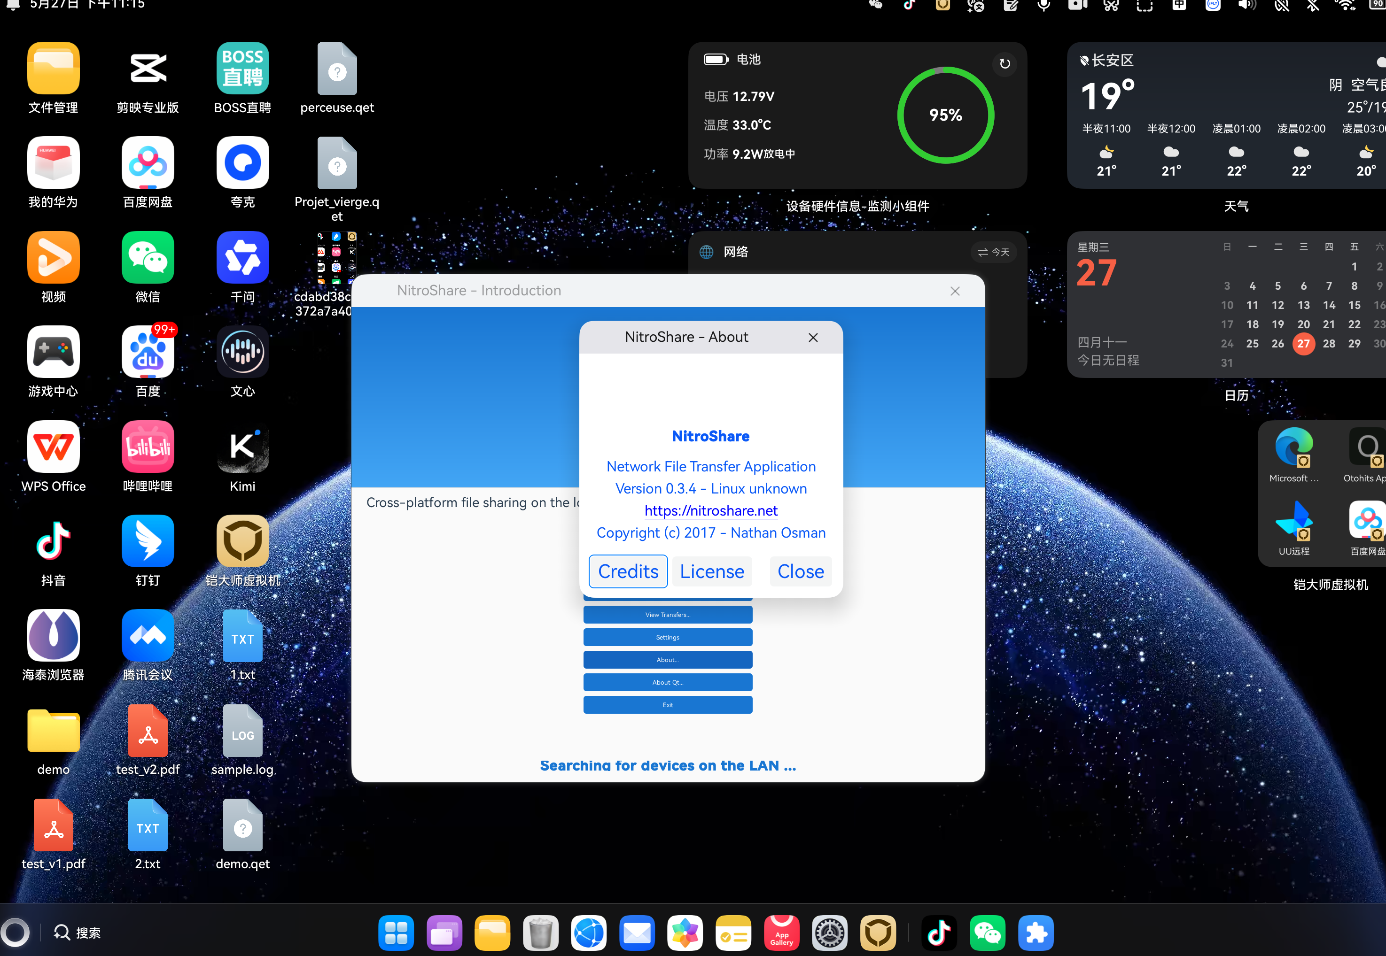Select date 15 in the calendar widget
This screenshot has width=1386, height=956.
coord(1354,305)
